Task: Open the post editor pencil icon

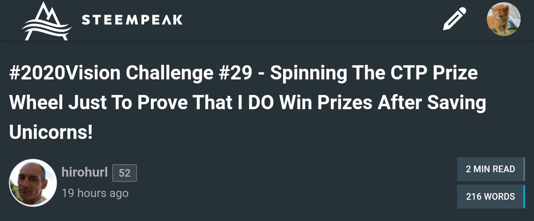Action: [454, 19]
